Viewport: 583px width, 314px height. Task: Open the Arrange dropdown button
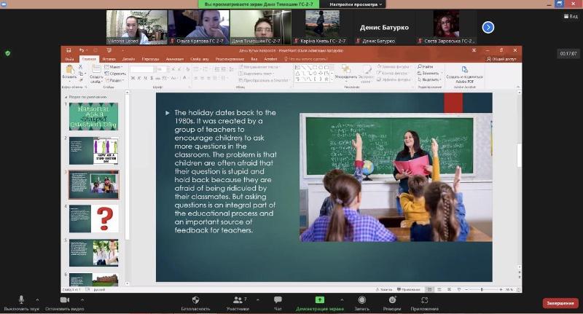tap(346, 72)
